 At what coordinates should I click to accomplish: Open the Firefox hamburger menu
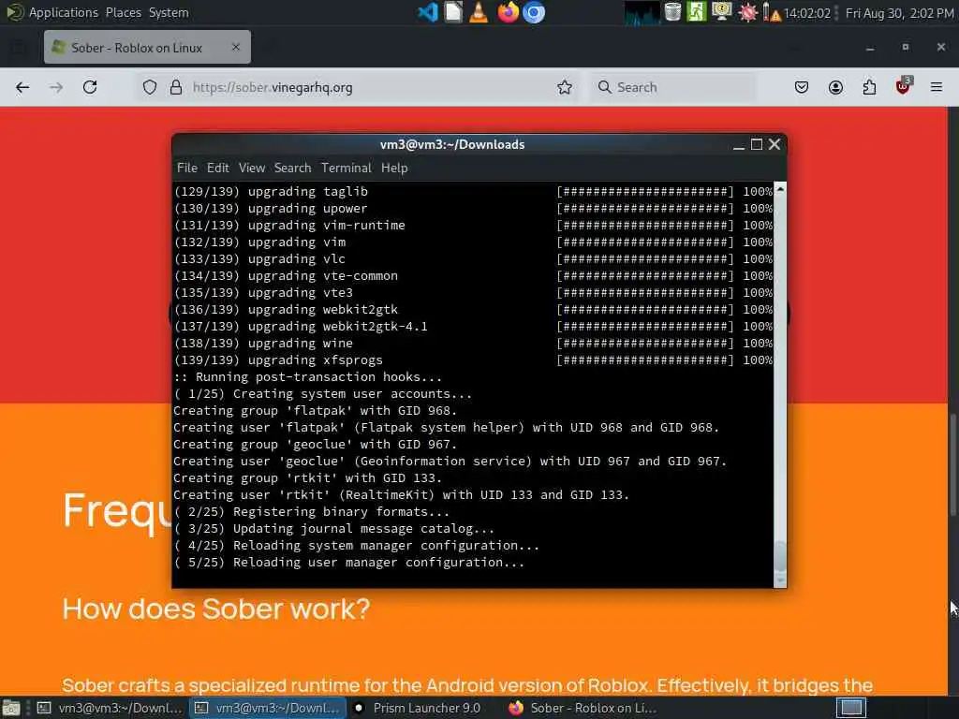click(937, 87)
